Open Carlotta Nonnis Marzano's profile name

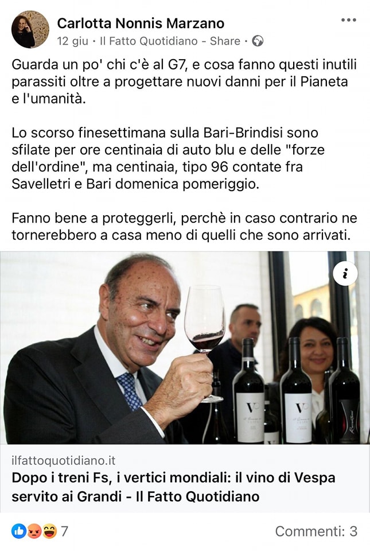point(141,24)
